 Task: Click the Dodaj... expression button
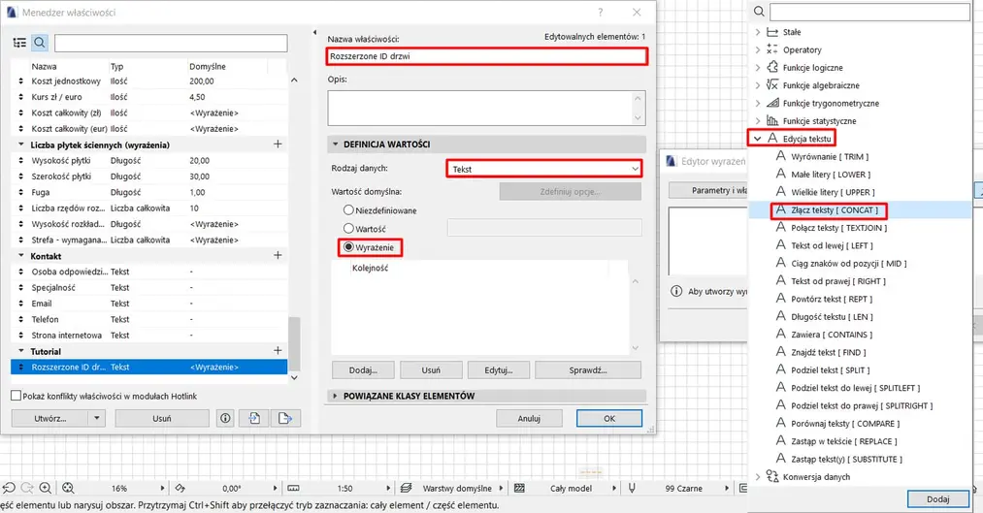pyautogui.click(x=363, y=370)
